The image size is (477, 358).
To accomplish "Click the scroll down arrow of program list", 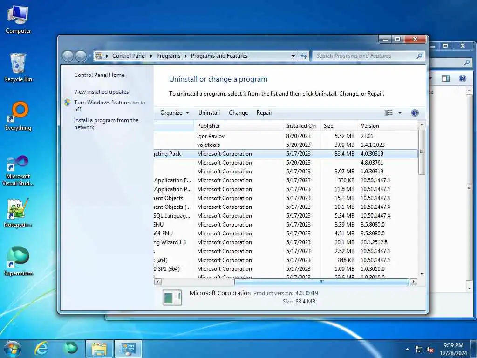I will tap(422, 274).
